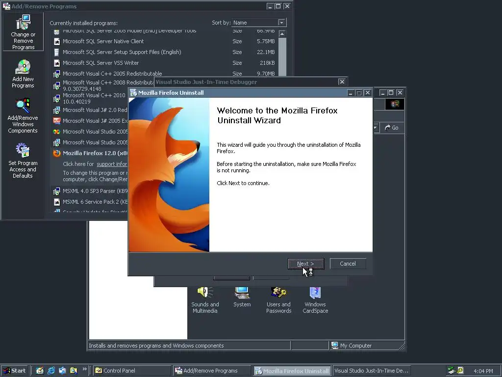This screenshot has height=377, width=502.
Task: Close the Visual Studio Just-In-Time Debugger window
Action: (x=342, y=82)
